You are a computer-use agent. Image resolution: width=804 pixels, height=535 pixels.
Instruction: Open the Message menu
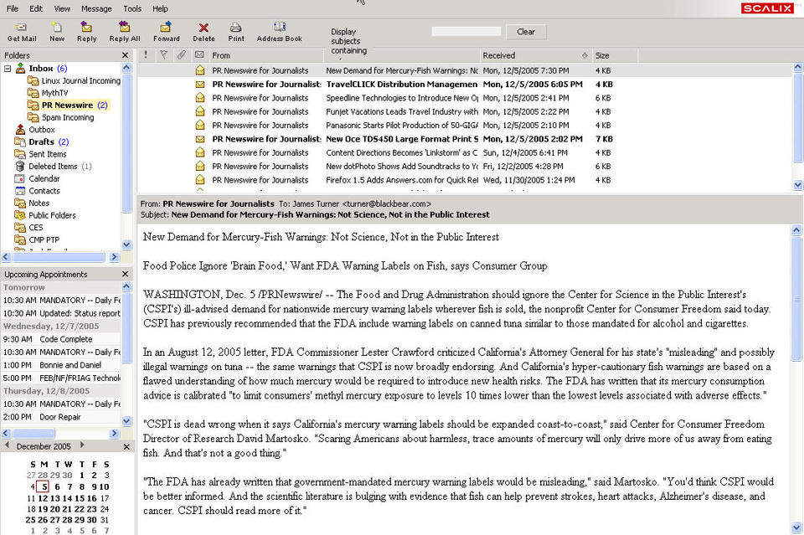pos(96,8)
